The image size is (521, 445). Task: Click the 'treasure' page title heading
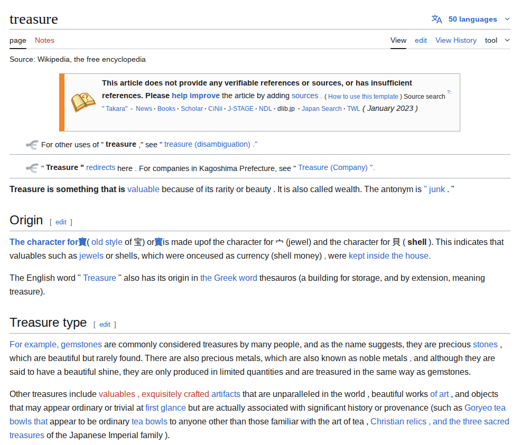(34, 19)
